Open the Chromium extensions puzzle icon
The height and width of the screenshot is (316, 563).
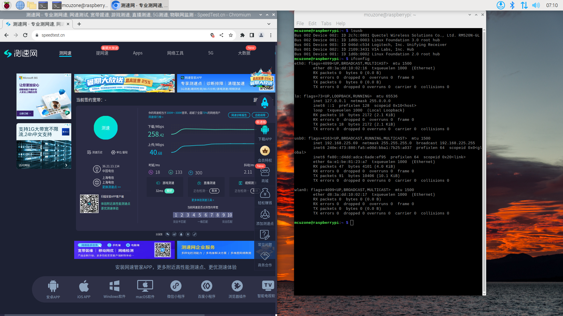(x=242, y=35)
